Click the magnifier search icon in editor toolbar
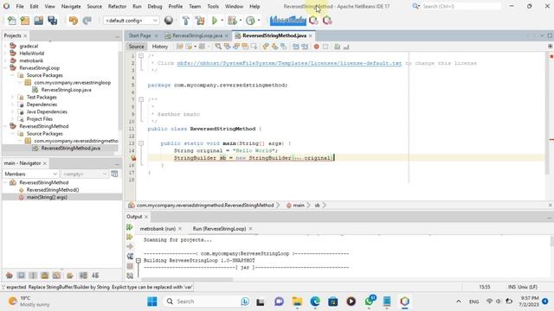The image size is (554, 311). point(218,47)
